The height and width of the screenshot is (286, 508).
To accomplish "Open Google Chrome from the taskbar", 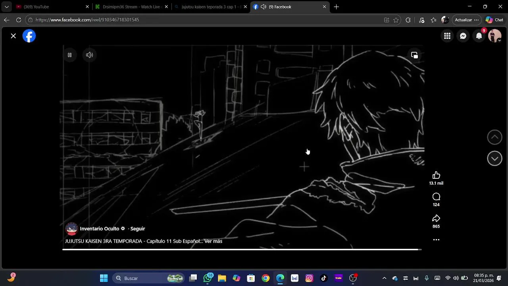I will pyautogui.click(x=266, y=278).
